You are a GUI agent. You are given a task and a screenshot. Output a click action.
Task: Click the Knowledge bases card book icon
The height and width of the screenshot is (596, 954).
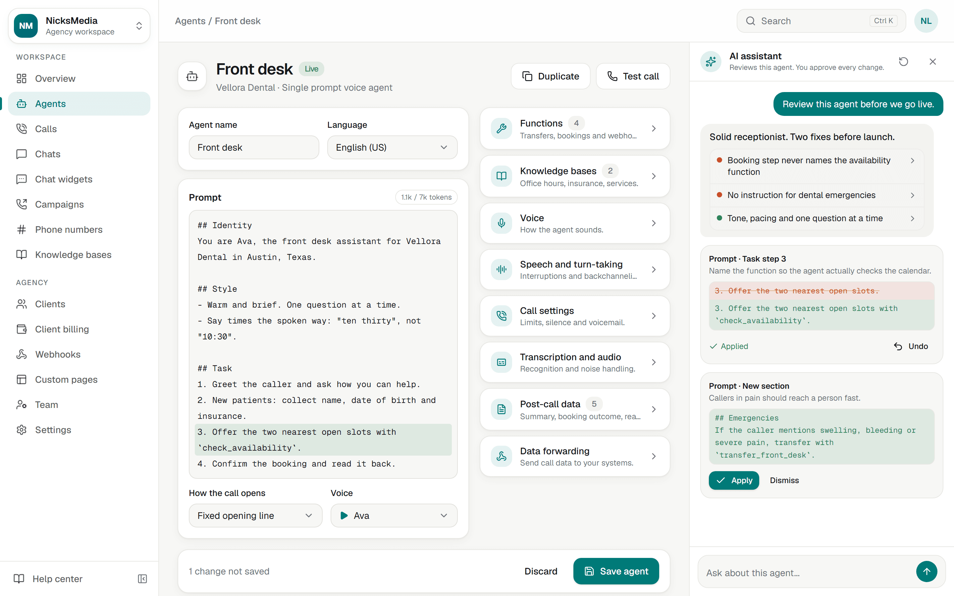coord(502,176)
